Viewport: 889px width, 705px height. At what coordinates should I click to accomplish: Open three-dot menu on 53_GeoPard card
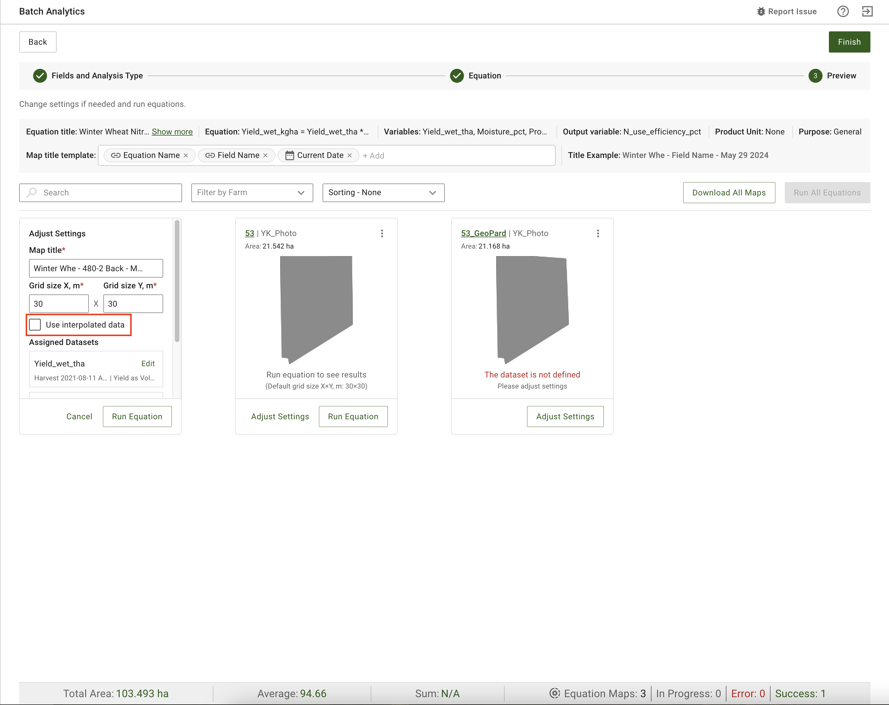598,233
